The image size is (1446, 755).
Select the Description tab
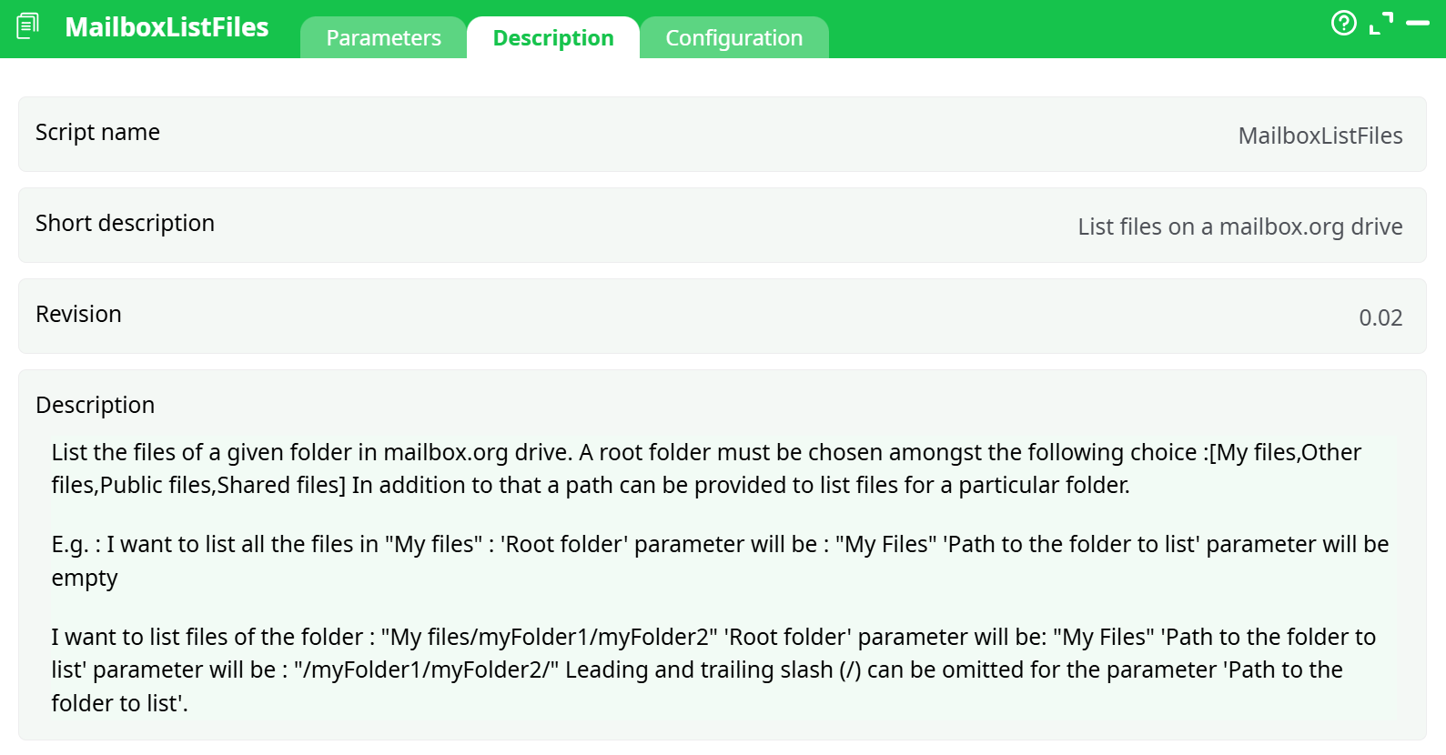tap(552, 37)
